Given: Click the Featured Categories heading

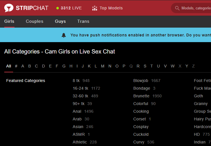Looking at the screenshot, I should tap(26, 81).
